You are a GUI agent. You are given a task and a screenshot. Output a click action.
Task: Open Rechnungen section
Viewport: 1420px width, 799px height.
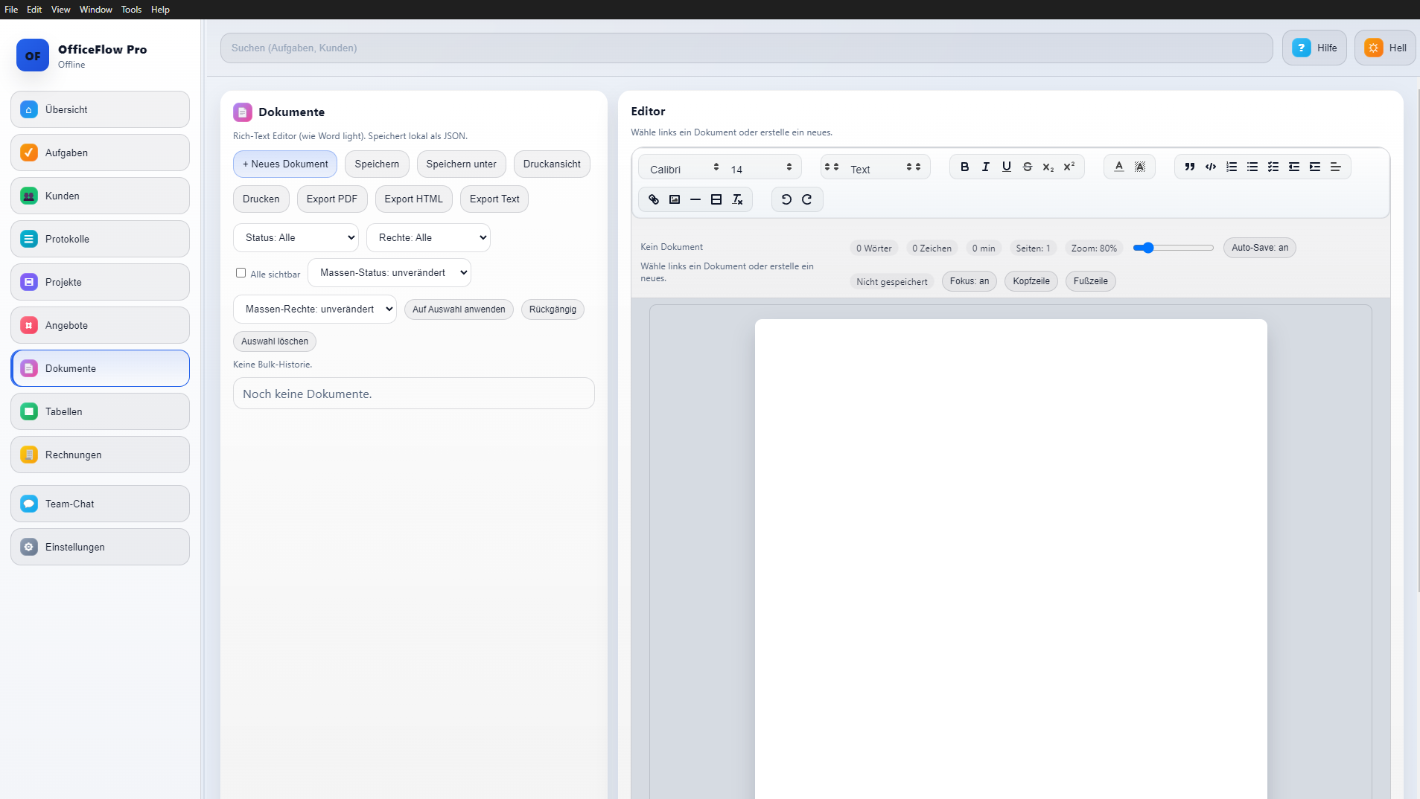pos(100,455)
